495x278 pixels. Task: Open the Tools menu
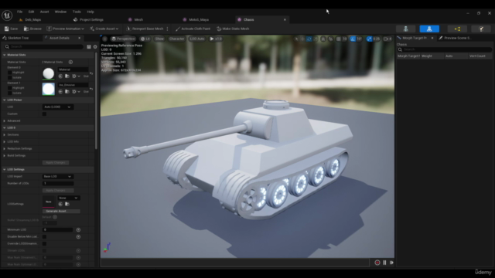(77, 12)
